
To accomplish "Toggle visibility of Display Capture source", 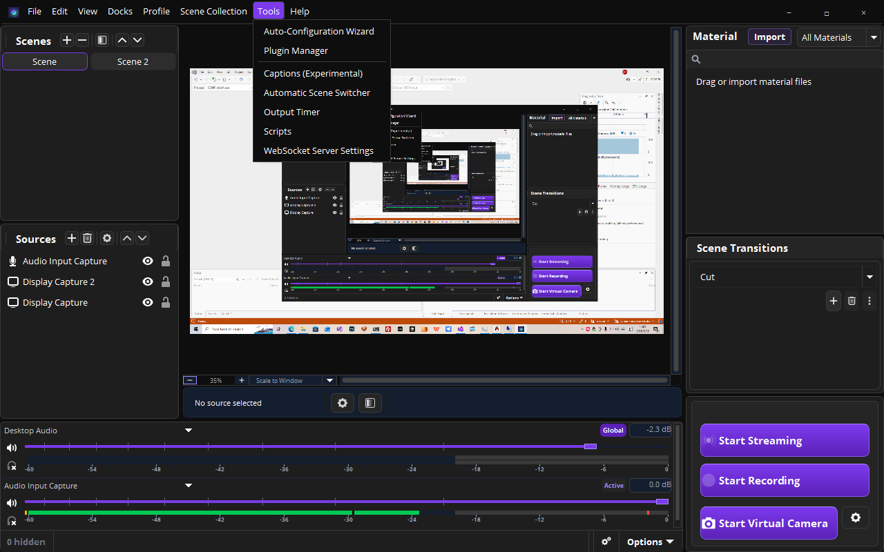I will click(x=147, y=302).
